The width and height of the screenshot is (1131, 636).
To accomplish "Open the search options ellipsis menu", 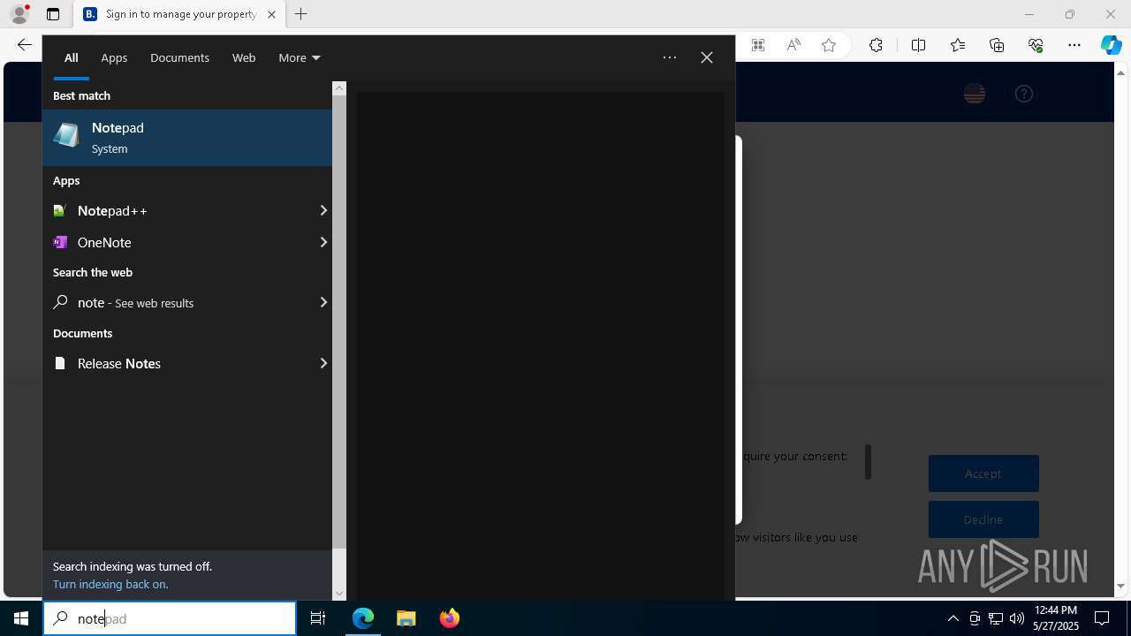I will point(670,57).
